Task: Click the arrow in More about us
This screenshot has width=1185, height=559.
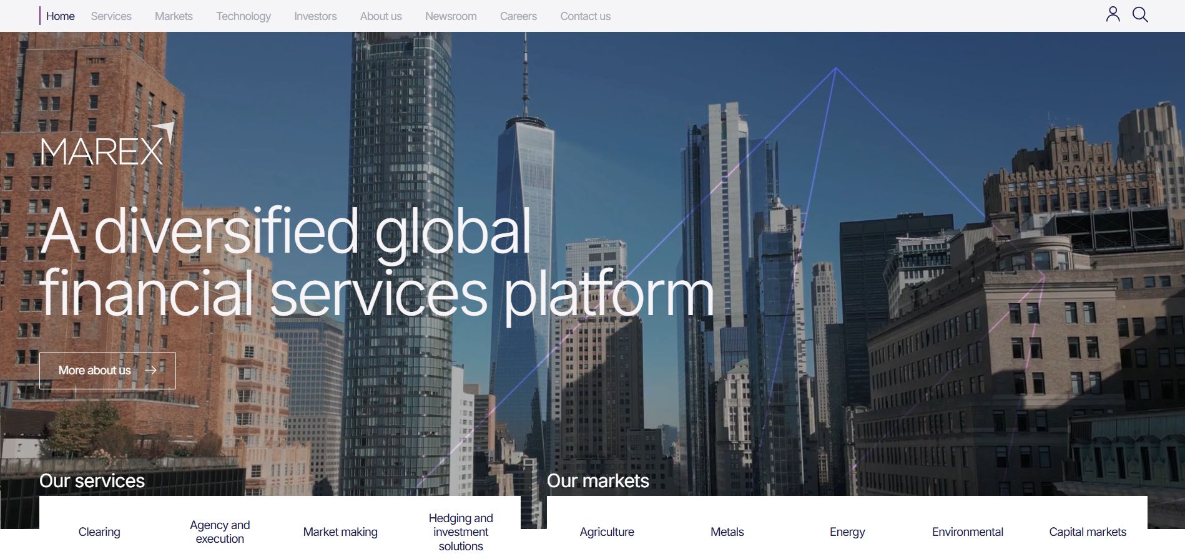Action: pos(150,370)
